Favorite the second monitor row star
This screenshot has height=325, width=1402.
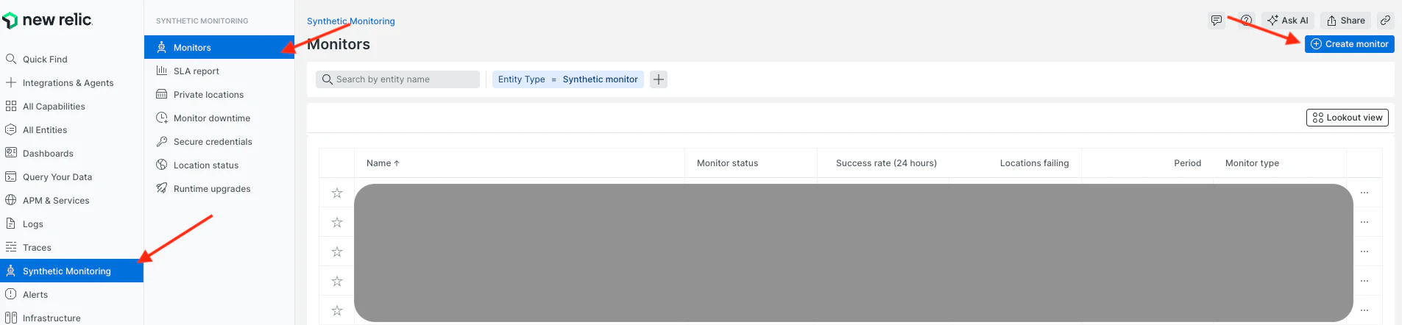coord(337,222)
